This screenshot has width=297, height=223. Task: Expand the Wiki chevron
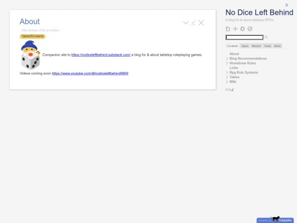click(227, 81)
